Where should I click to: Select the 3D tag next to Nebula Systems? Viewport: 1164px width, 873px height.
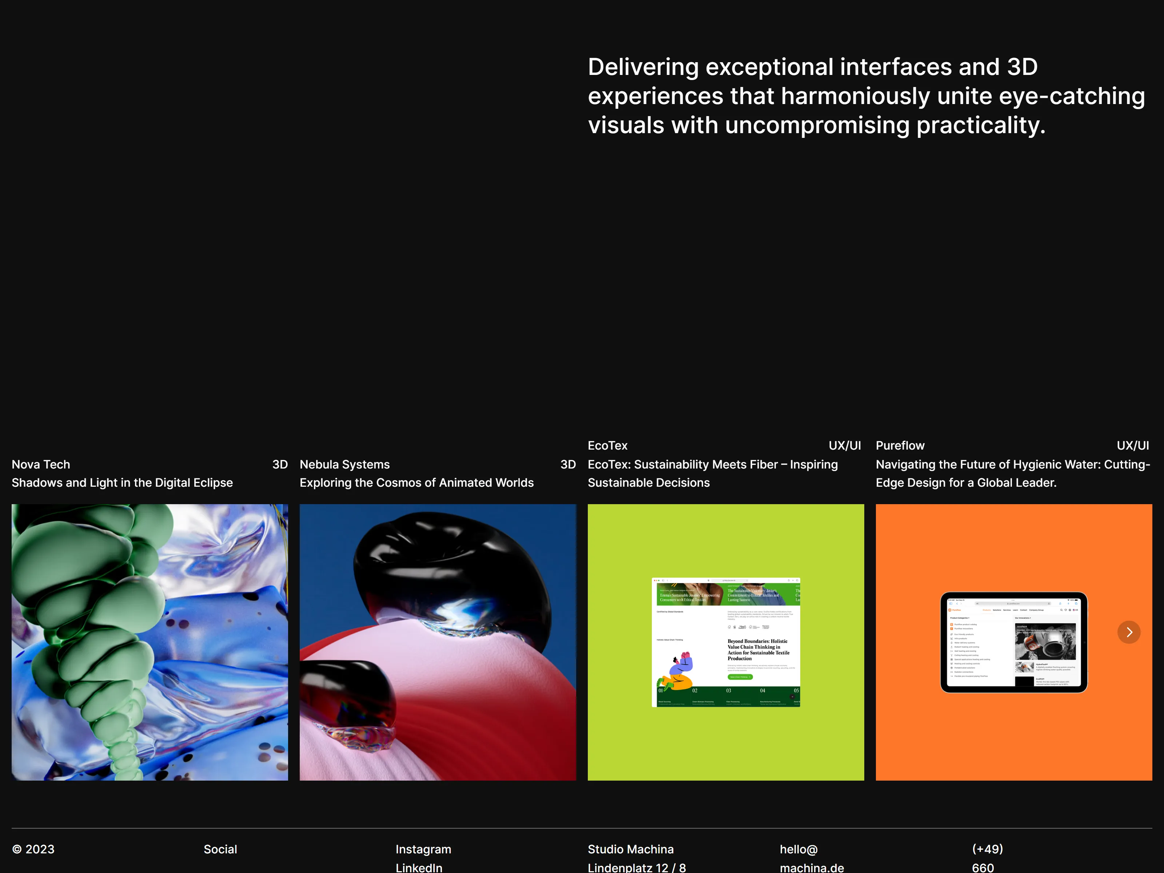point(568,464)
